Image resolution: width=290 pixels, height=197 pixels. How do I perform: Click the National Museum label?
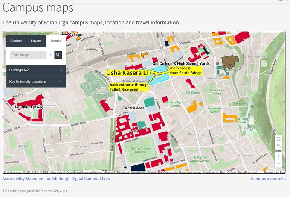click(x=135, y=81)
